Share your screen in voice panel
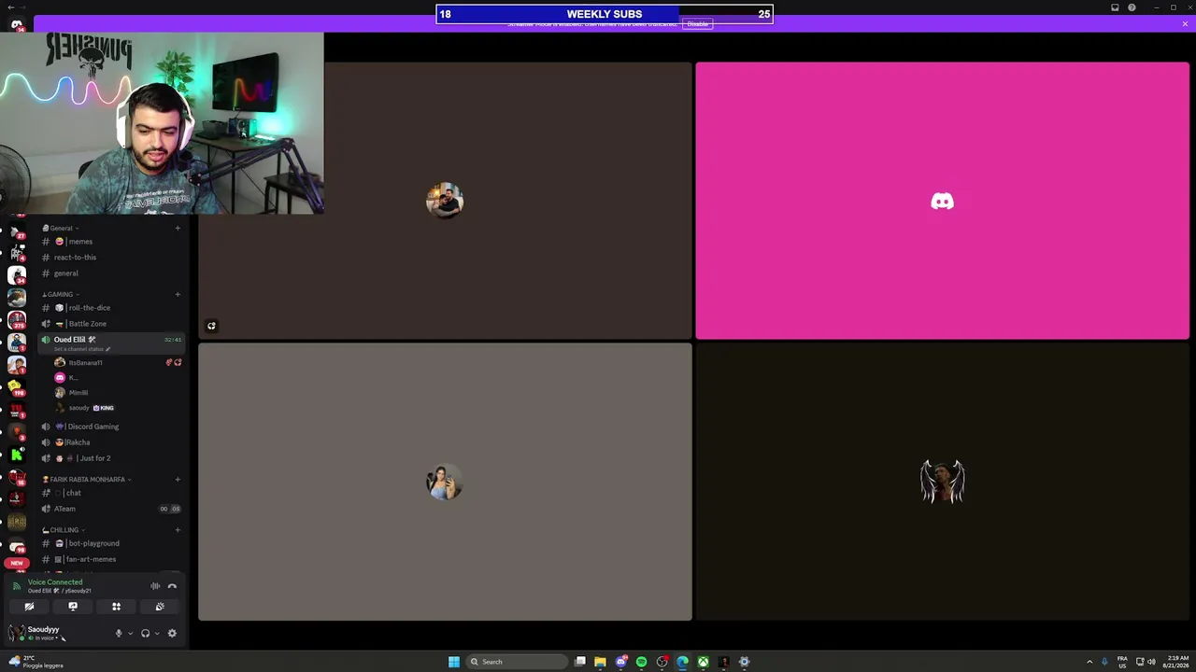The height and width of the screenshot is (672, 1196). 73,607
